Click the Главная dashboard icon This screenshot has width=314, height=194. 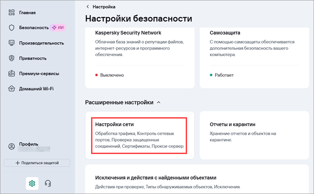[x=12, y=13]
